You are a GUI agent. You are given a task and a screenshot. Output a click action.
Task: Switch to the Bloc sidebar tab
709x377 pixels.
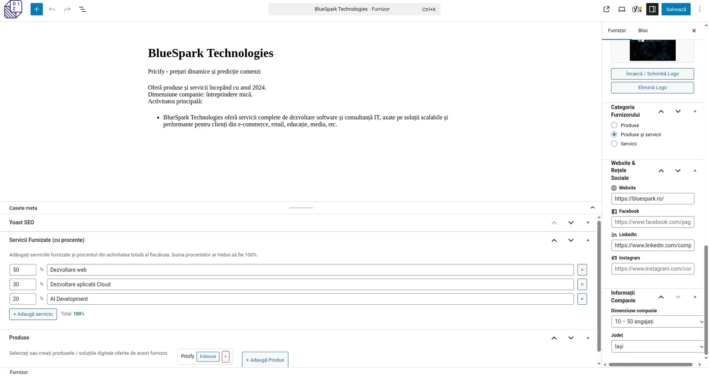click(x=643, y=31)
